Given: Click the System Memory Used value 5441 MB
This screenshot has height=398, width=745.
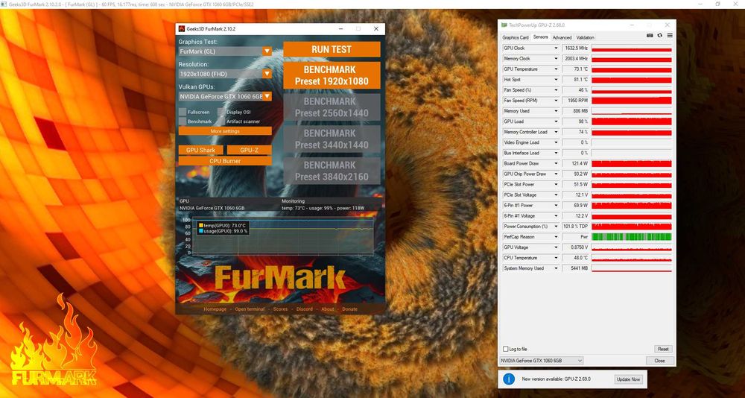Looking at the screenshot, I should click(x=575, y=268).
